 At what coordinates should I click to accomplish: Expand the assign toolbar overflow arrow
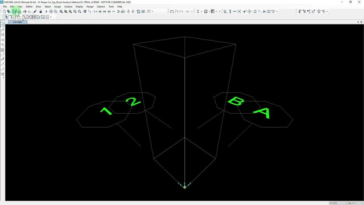[327, 11]
